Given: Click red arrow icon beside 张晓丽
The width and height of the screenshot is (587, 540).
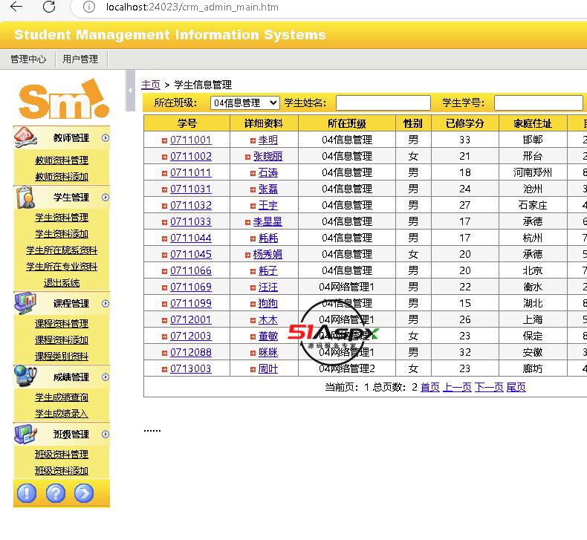Looking at the screenshot, I should 247,157.
